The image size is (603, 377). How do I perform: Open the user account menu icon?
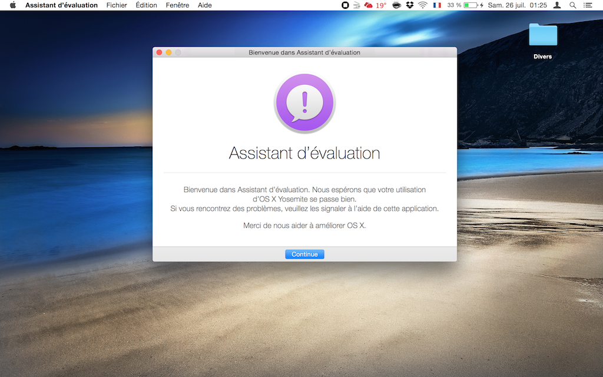click(557, 5)
